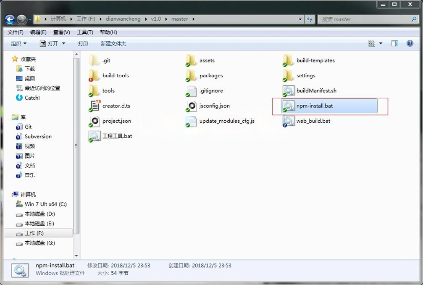Open the Help question mark icon

(x=410, y=43)
